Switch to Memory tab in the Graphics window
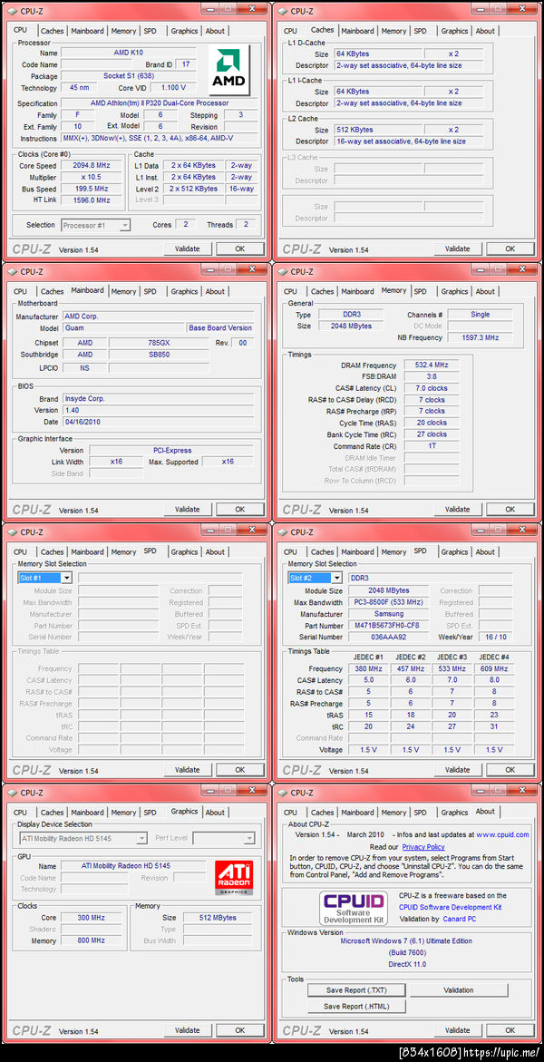This screenshot has height=1062, width=544. [x=123, y=813]
